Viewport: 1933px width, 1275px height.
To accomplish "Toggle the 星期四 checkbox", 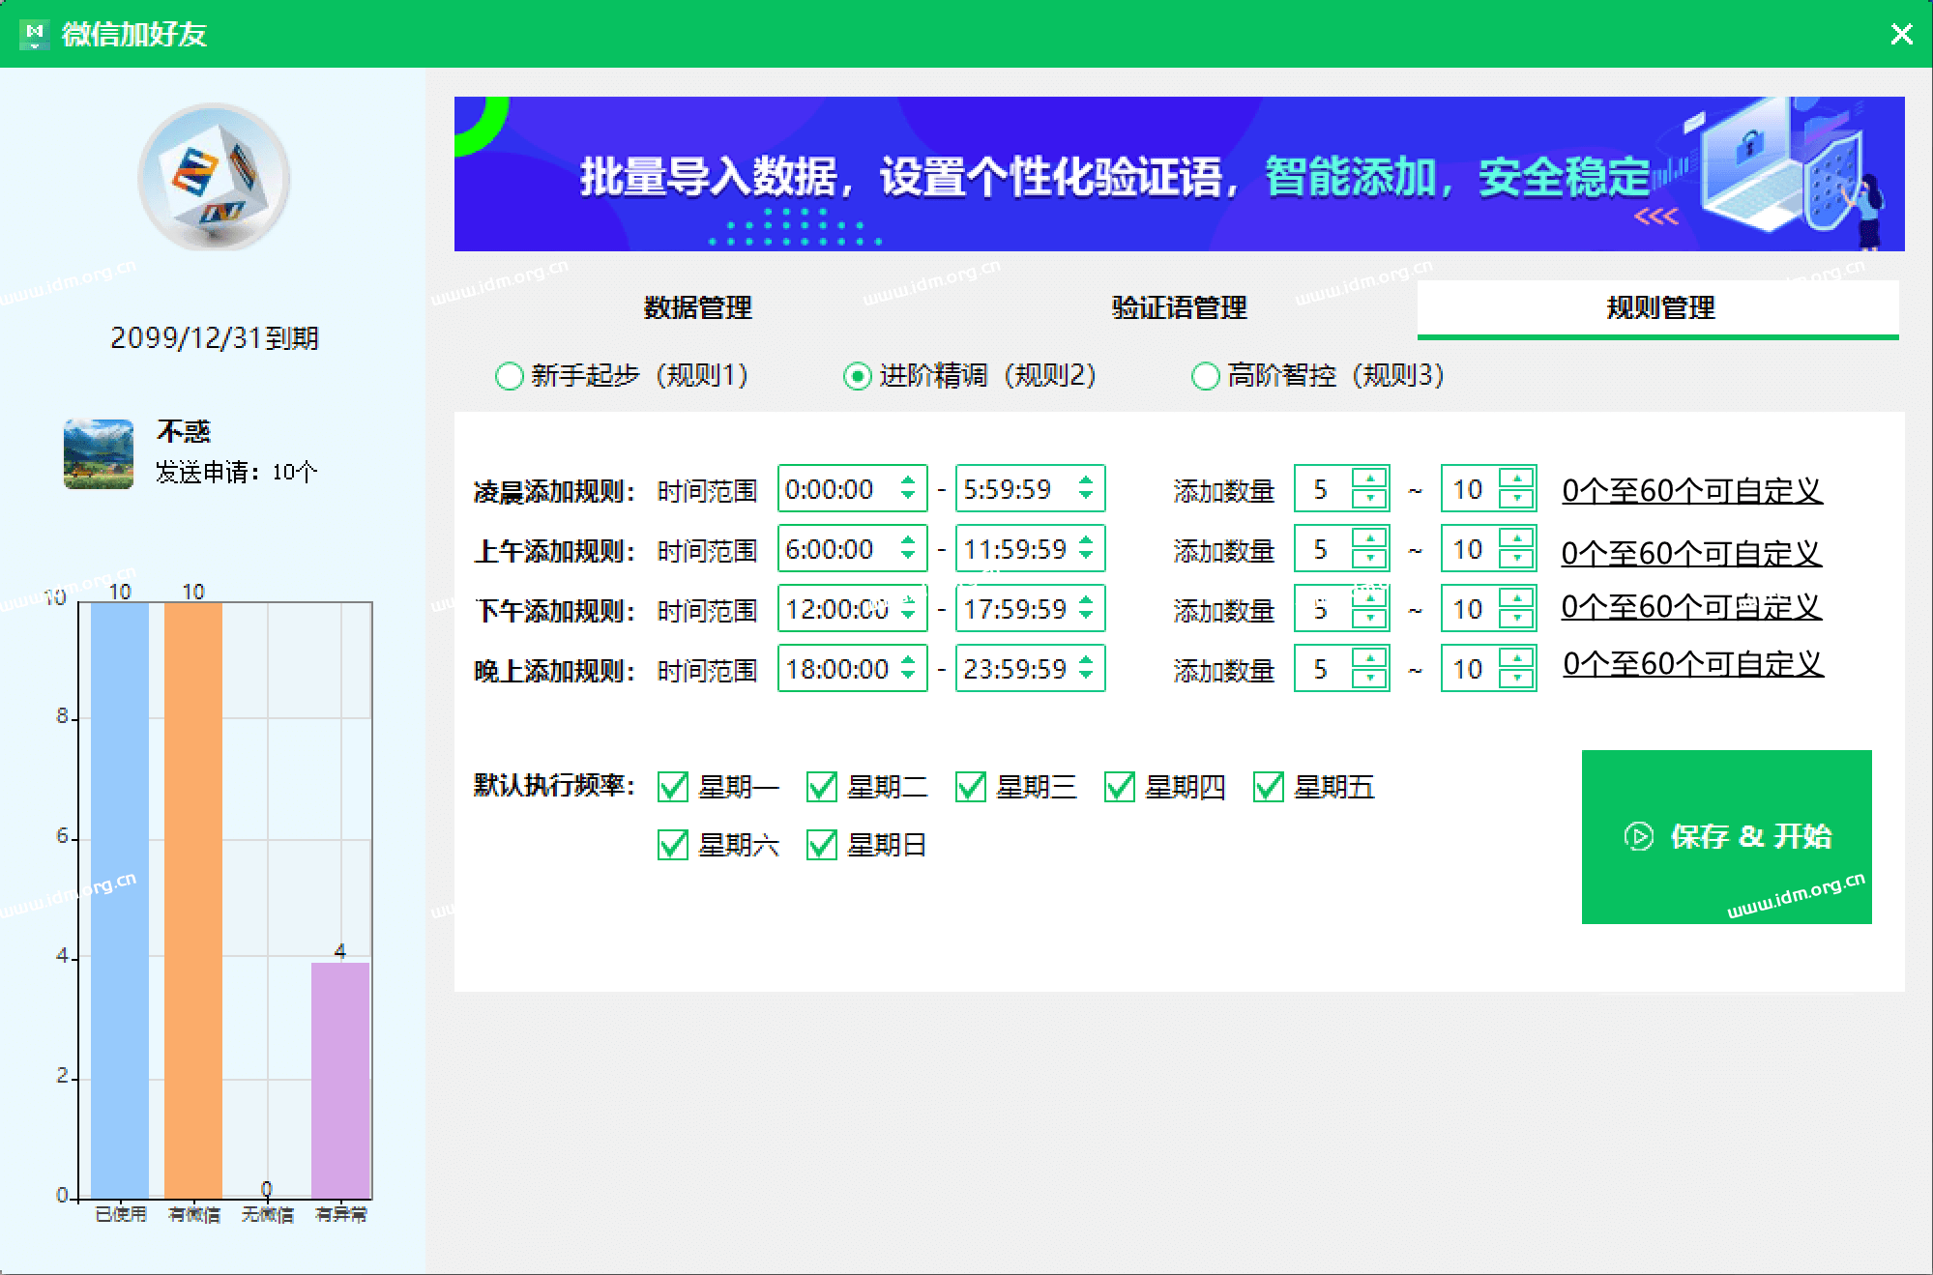I will coord(1120,787).
